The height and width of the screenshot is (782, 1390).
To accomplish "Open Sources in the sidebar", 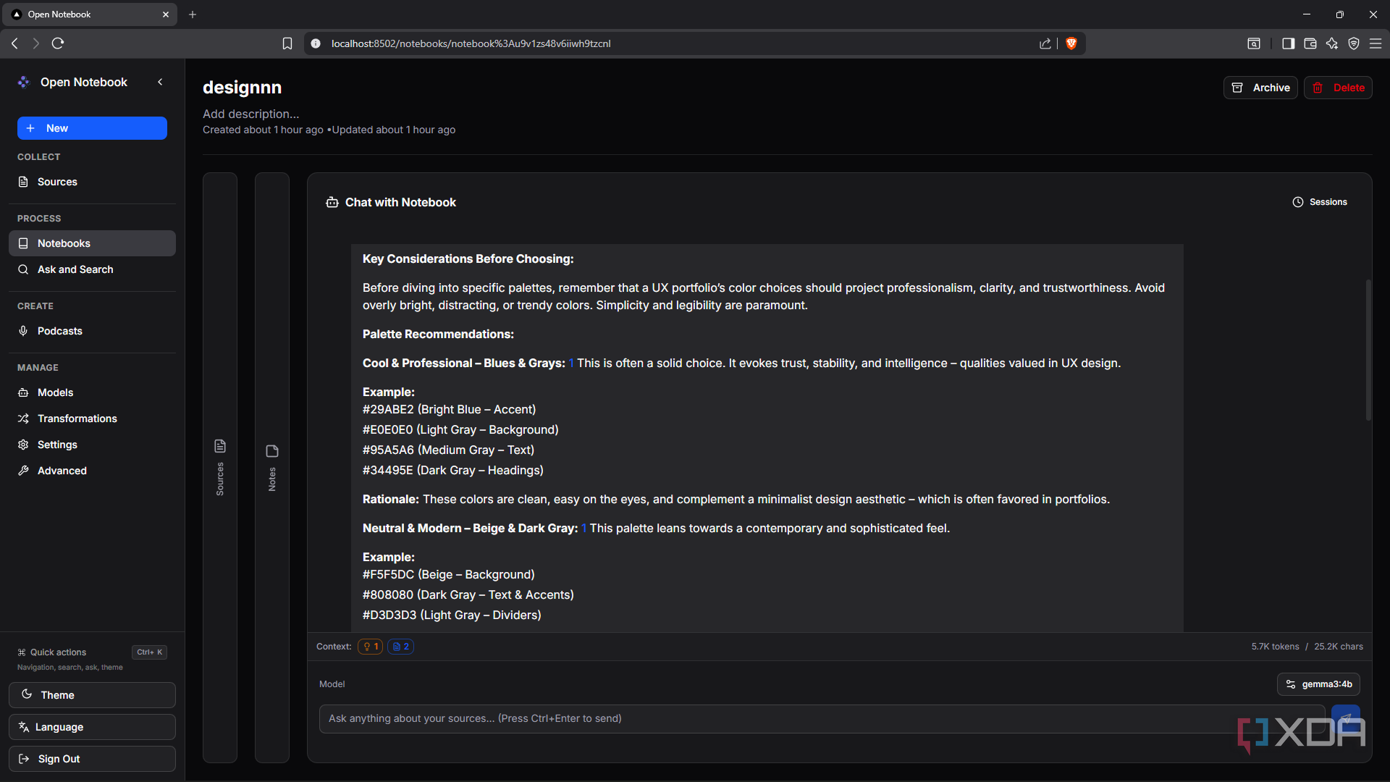I will pyautogui.click(x=92, y=182).
